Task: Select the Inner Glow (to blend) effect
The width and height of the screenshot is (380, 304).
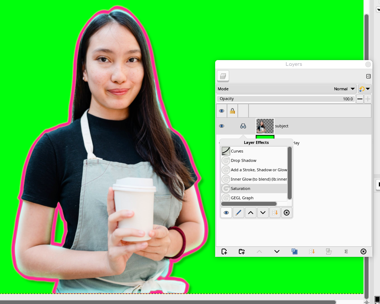Action: [254, 179]
